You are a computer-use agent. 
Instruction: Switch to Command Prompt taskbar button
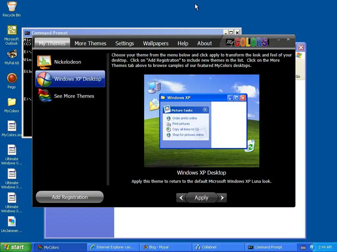click(270, 247)
